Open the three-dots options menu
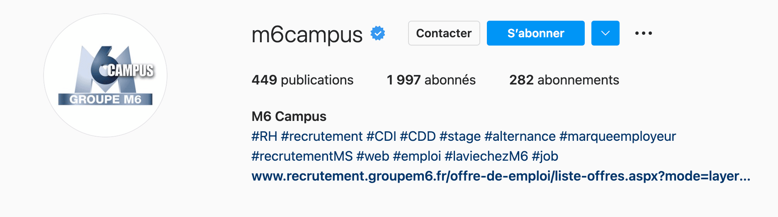This screenshot has height=217, width=778. [x=644, y=33]
